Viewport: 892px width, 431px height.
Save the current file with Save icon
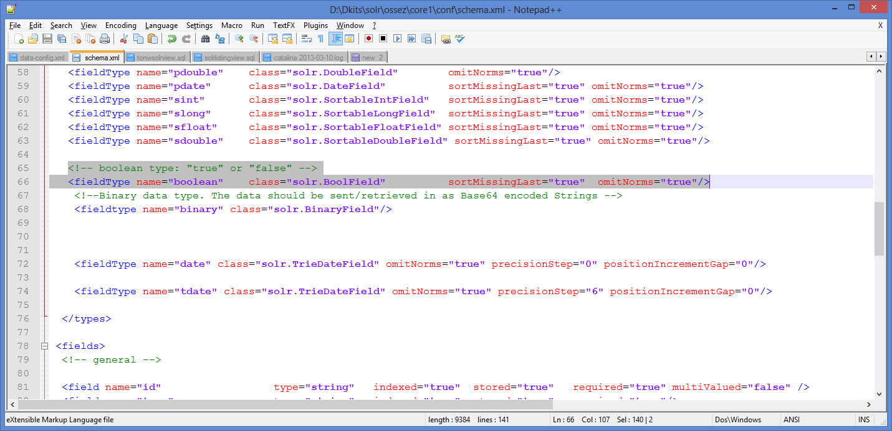(47, 39)
